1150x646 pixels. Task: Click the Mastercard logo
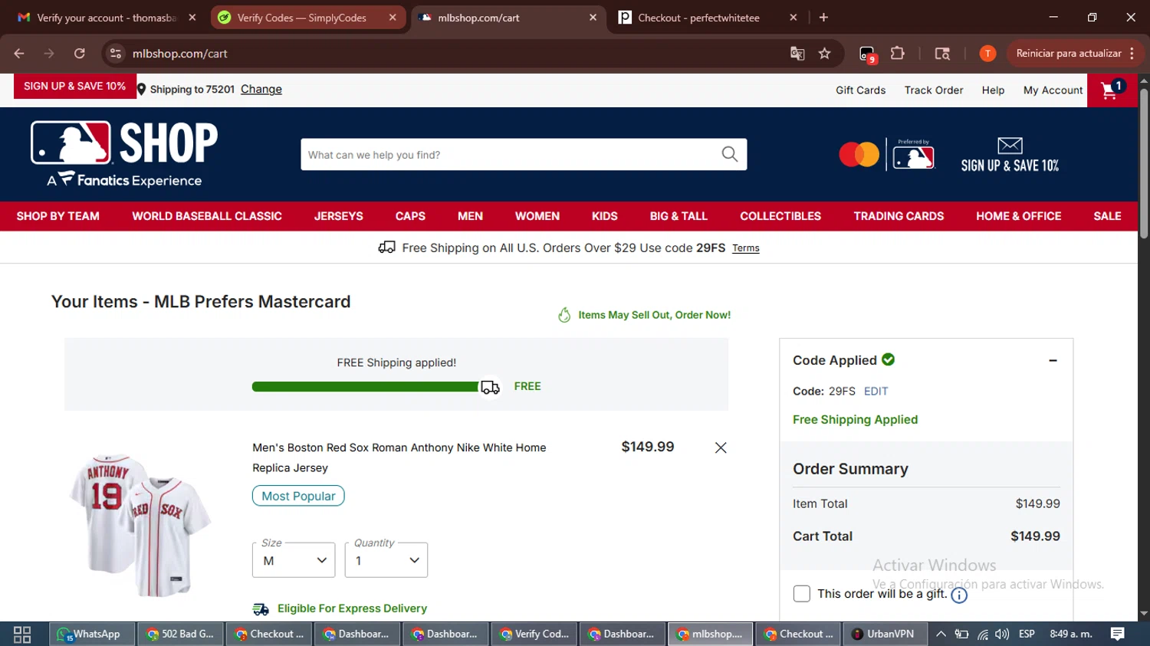tap(859, 155)
